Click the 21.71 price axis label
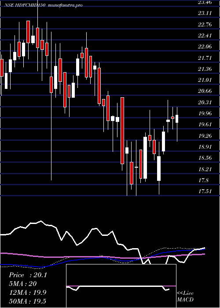This screenshot has height=308, width=220. (x=205, y=58)
